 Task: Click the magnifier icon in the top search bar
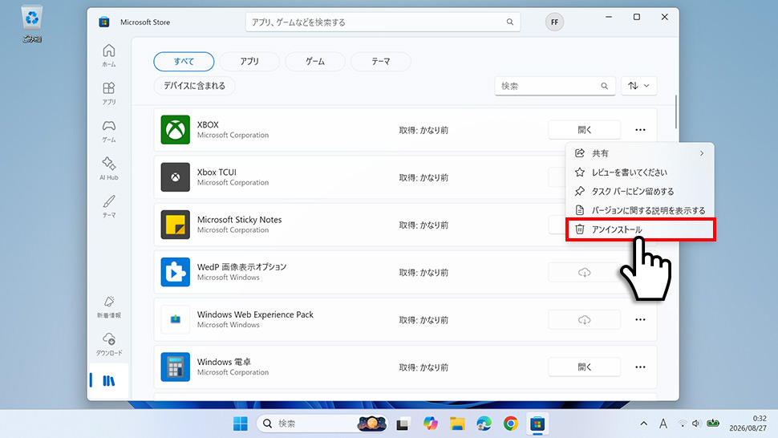(x=509, y=22)
